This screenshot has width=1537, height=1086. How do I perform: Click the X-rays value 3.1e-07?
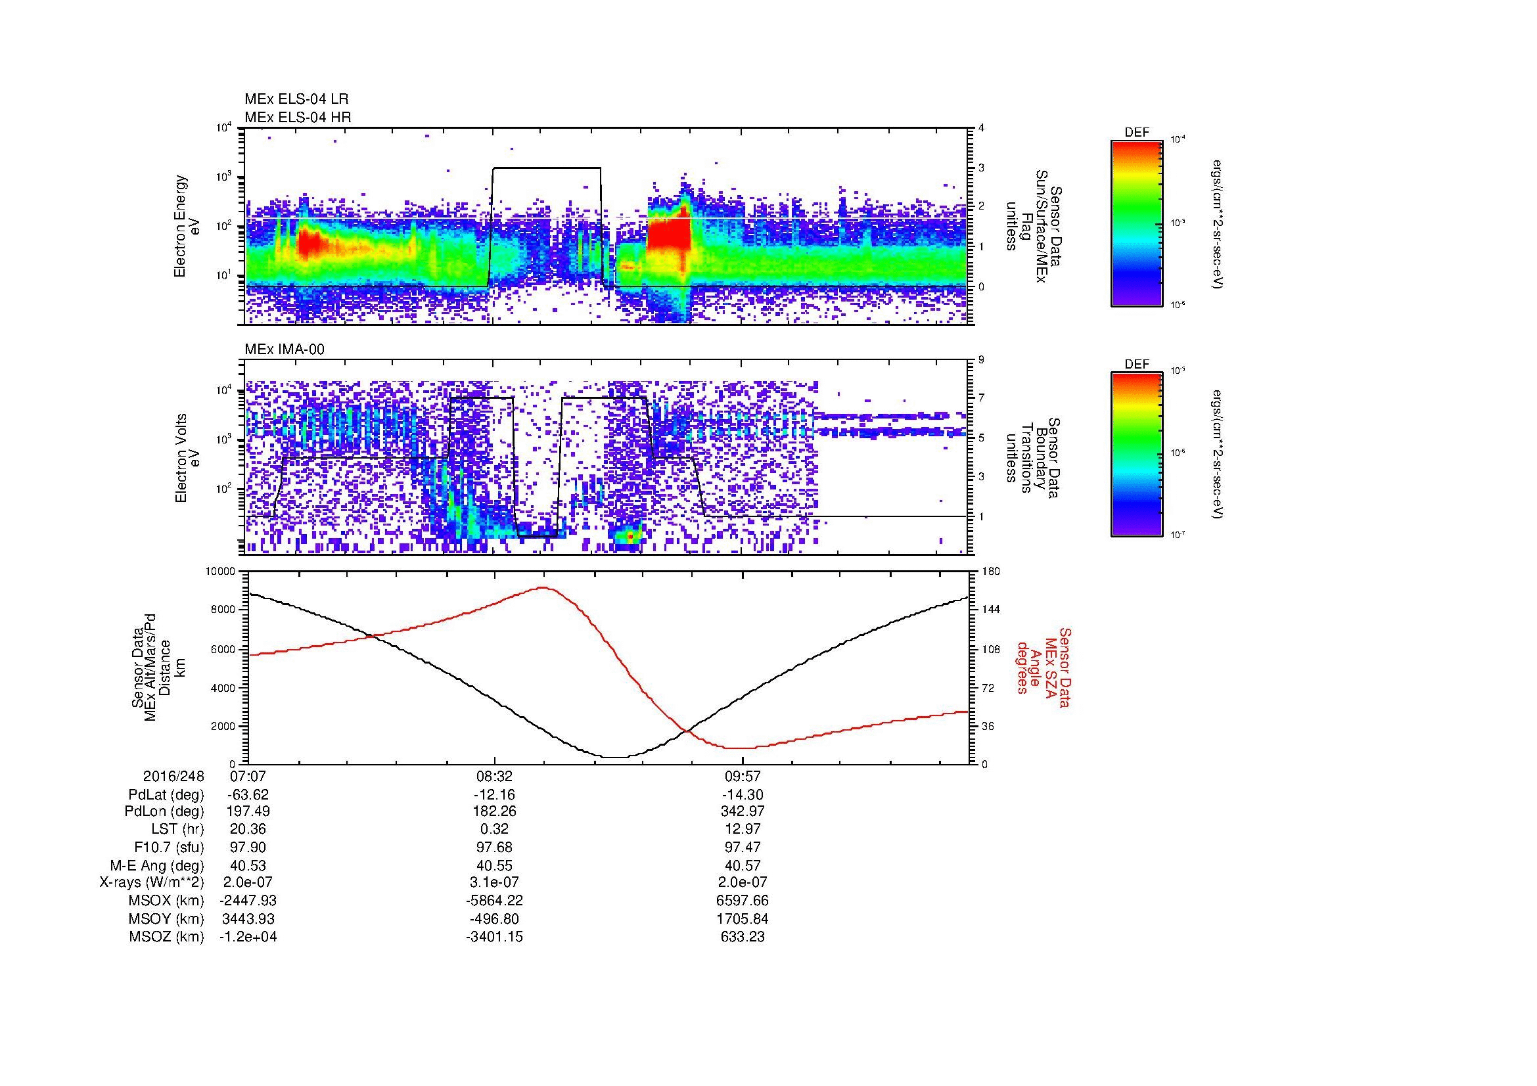(495, 882)
